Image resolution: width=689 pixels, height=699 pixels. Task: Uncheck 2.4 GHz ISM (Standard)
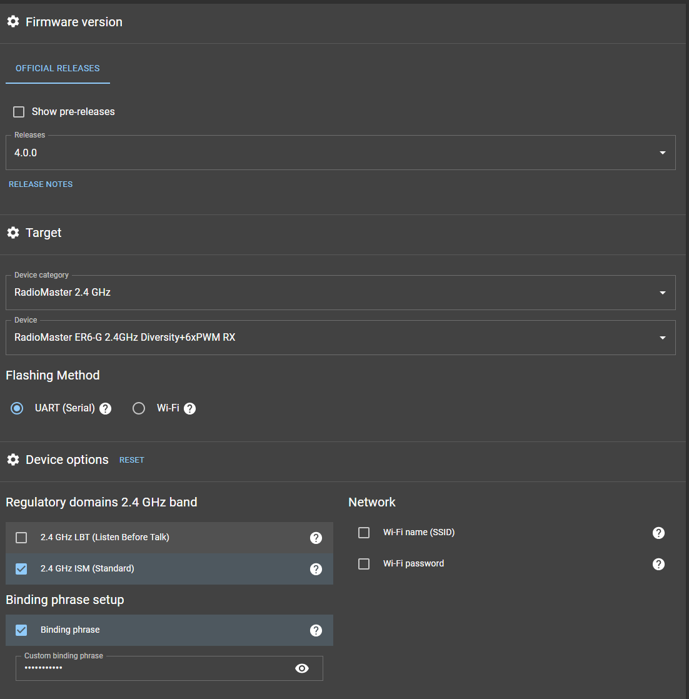tap(21, 569)
